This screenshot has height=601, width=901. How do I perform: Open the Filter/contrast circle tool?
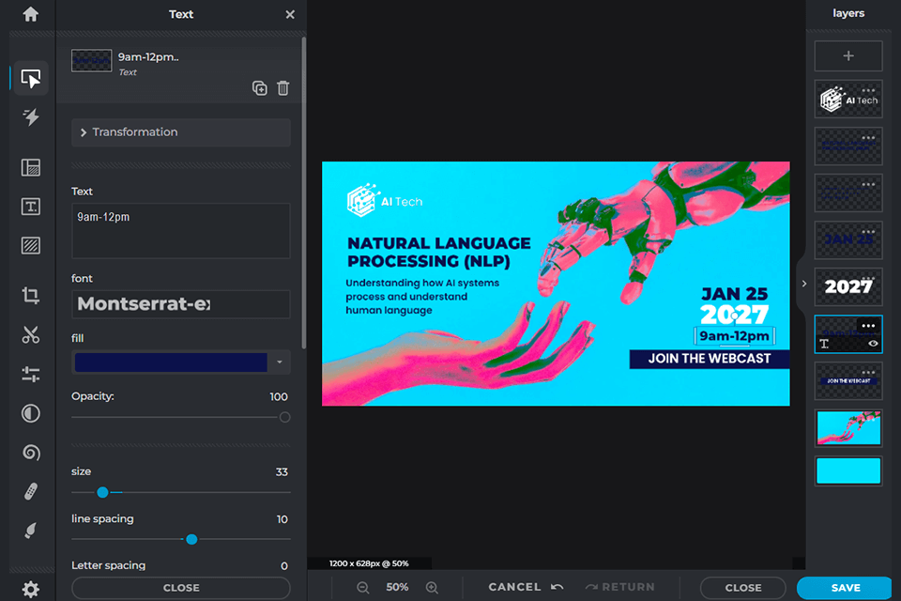point(30,413)
